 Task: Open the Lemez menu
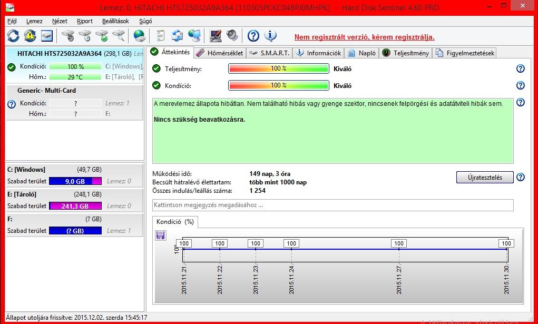point(34,21)
